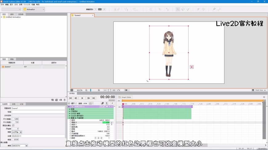268x150 pixels.
Task: Open the empty dropdown left of Animation
Action: click(11, 10)
